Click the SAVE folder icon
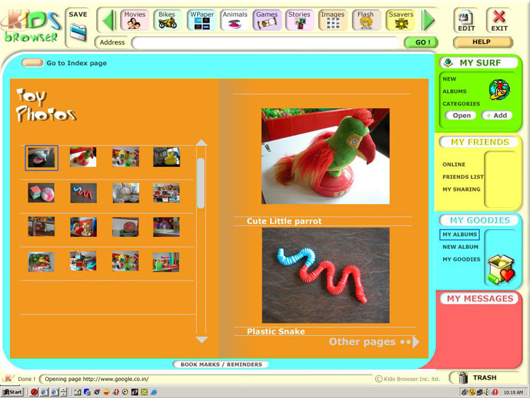Image resolution: width=530 pixels, height=398 pixels. tap(78, 33)
